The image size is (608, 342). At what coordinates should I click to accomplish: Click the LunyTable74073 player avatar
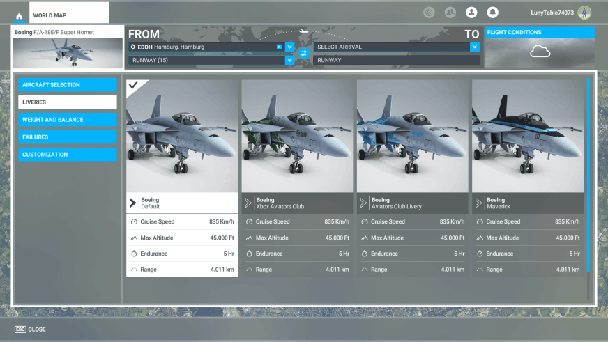pyautogui.click(x=584, y=13)
